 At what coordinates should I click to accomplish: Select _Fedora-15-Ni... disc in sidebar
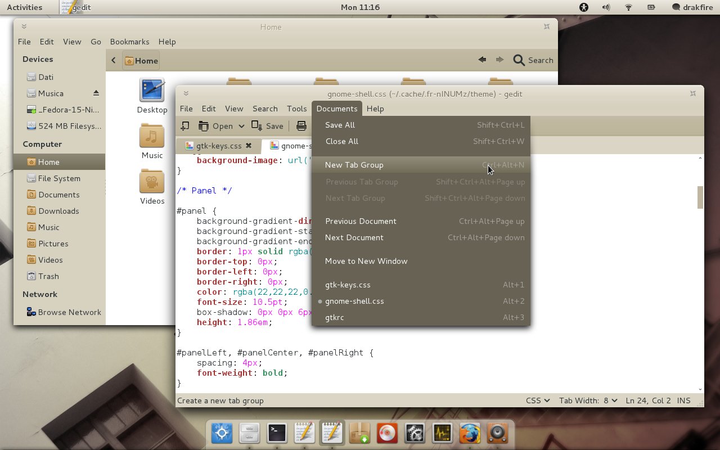pos(59,110)
